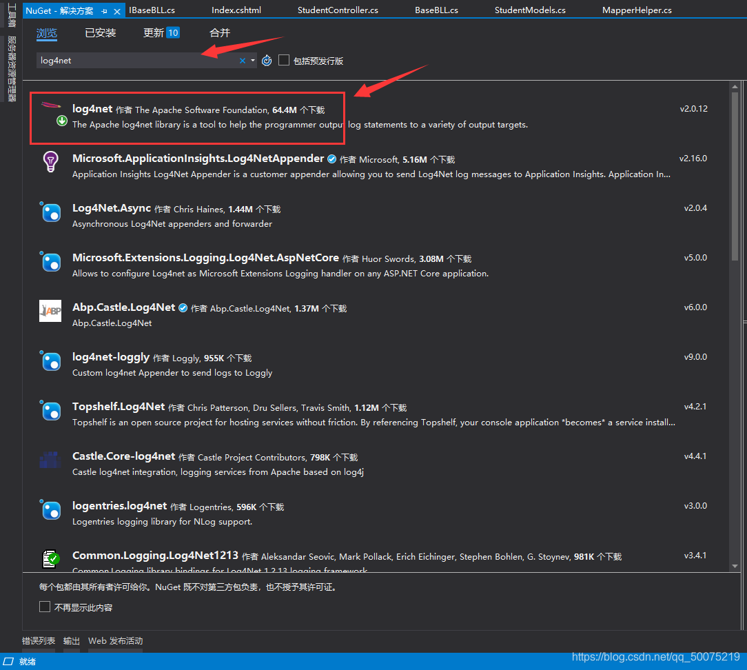This screenshot has width=747, height=670.
Task: Open the 更新 updates tab
Action: coord(154,33)
